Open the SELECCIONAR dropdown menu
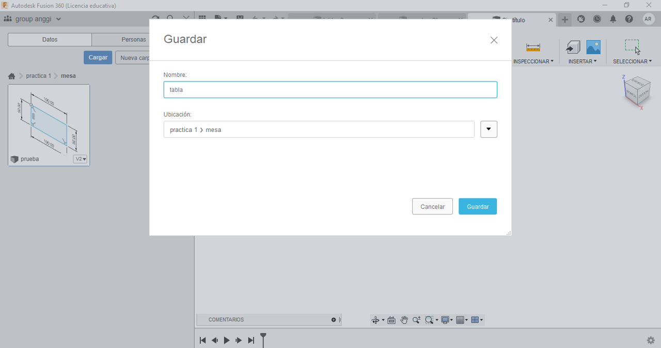 pos(633,61)
